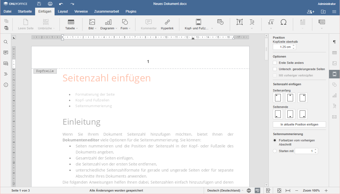Insert page number at top center

pyautogui.click(x=290, y=98)
